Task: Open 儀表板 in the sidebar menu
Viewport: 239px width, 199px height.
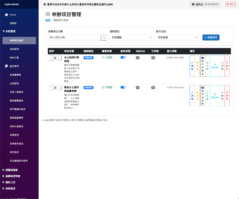Action: [13, 23]
